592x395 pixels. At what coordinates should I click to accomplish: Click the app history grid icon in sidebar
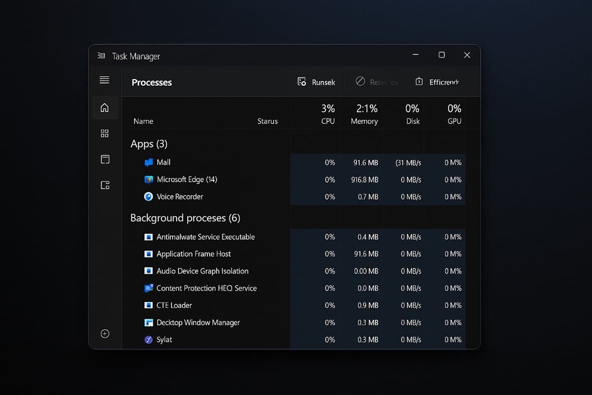(104, 133)
